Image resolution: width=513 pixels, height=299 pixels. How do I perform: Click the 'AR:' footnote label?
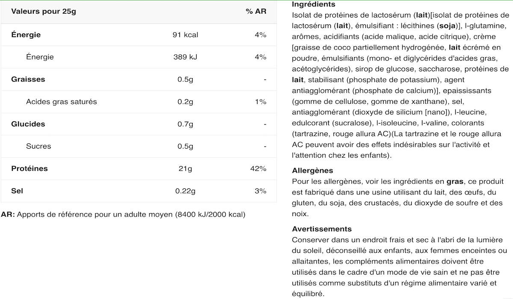coord(8,214)
